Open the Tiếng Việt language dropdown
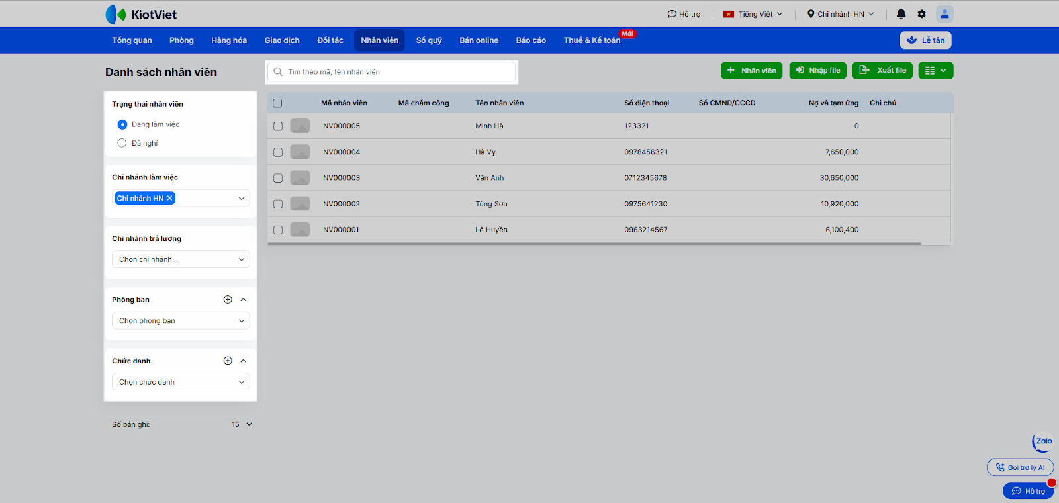Image resolution: width=1059 pixels, height=503 pixels. tap(753, 14)
